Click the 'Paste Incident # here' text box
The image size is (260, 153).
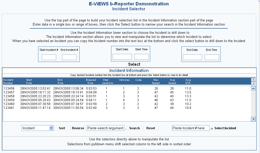click(x=190, y=128)
